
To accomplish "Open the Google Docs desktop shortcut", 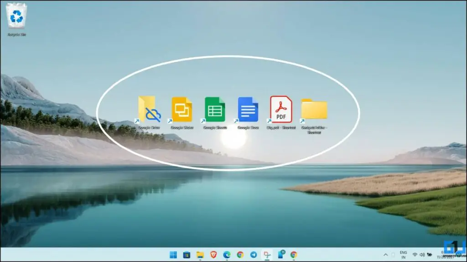I will (247, 109).
